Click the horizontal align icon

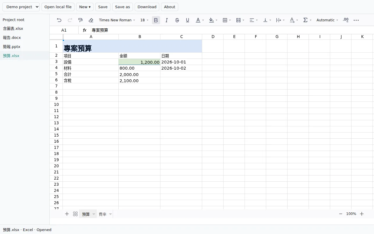pyautogui.click(x=252, y=20)
